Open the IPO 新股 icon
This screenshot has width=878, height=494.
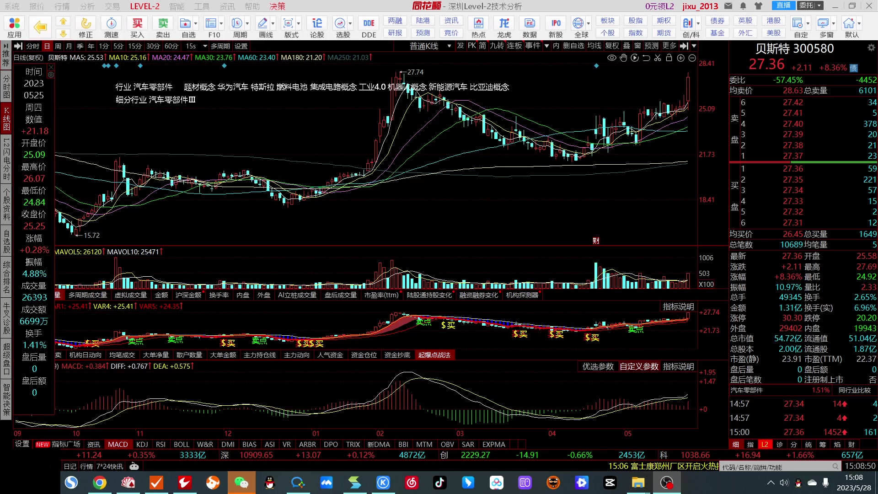[556, 27]
